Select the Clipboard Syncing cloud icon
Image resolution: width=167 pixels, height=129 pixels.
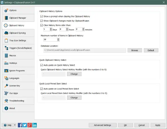point(6,33)
